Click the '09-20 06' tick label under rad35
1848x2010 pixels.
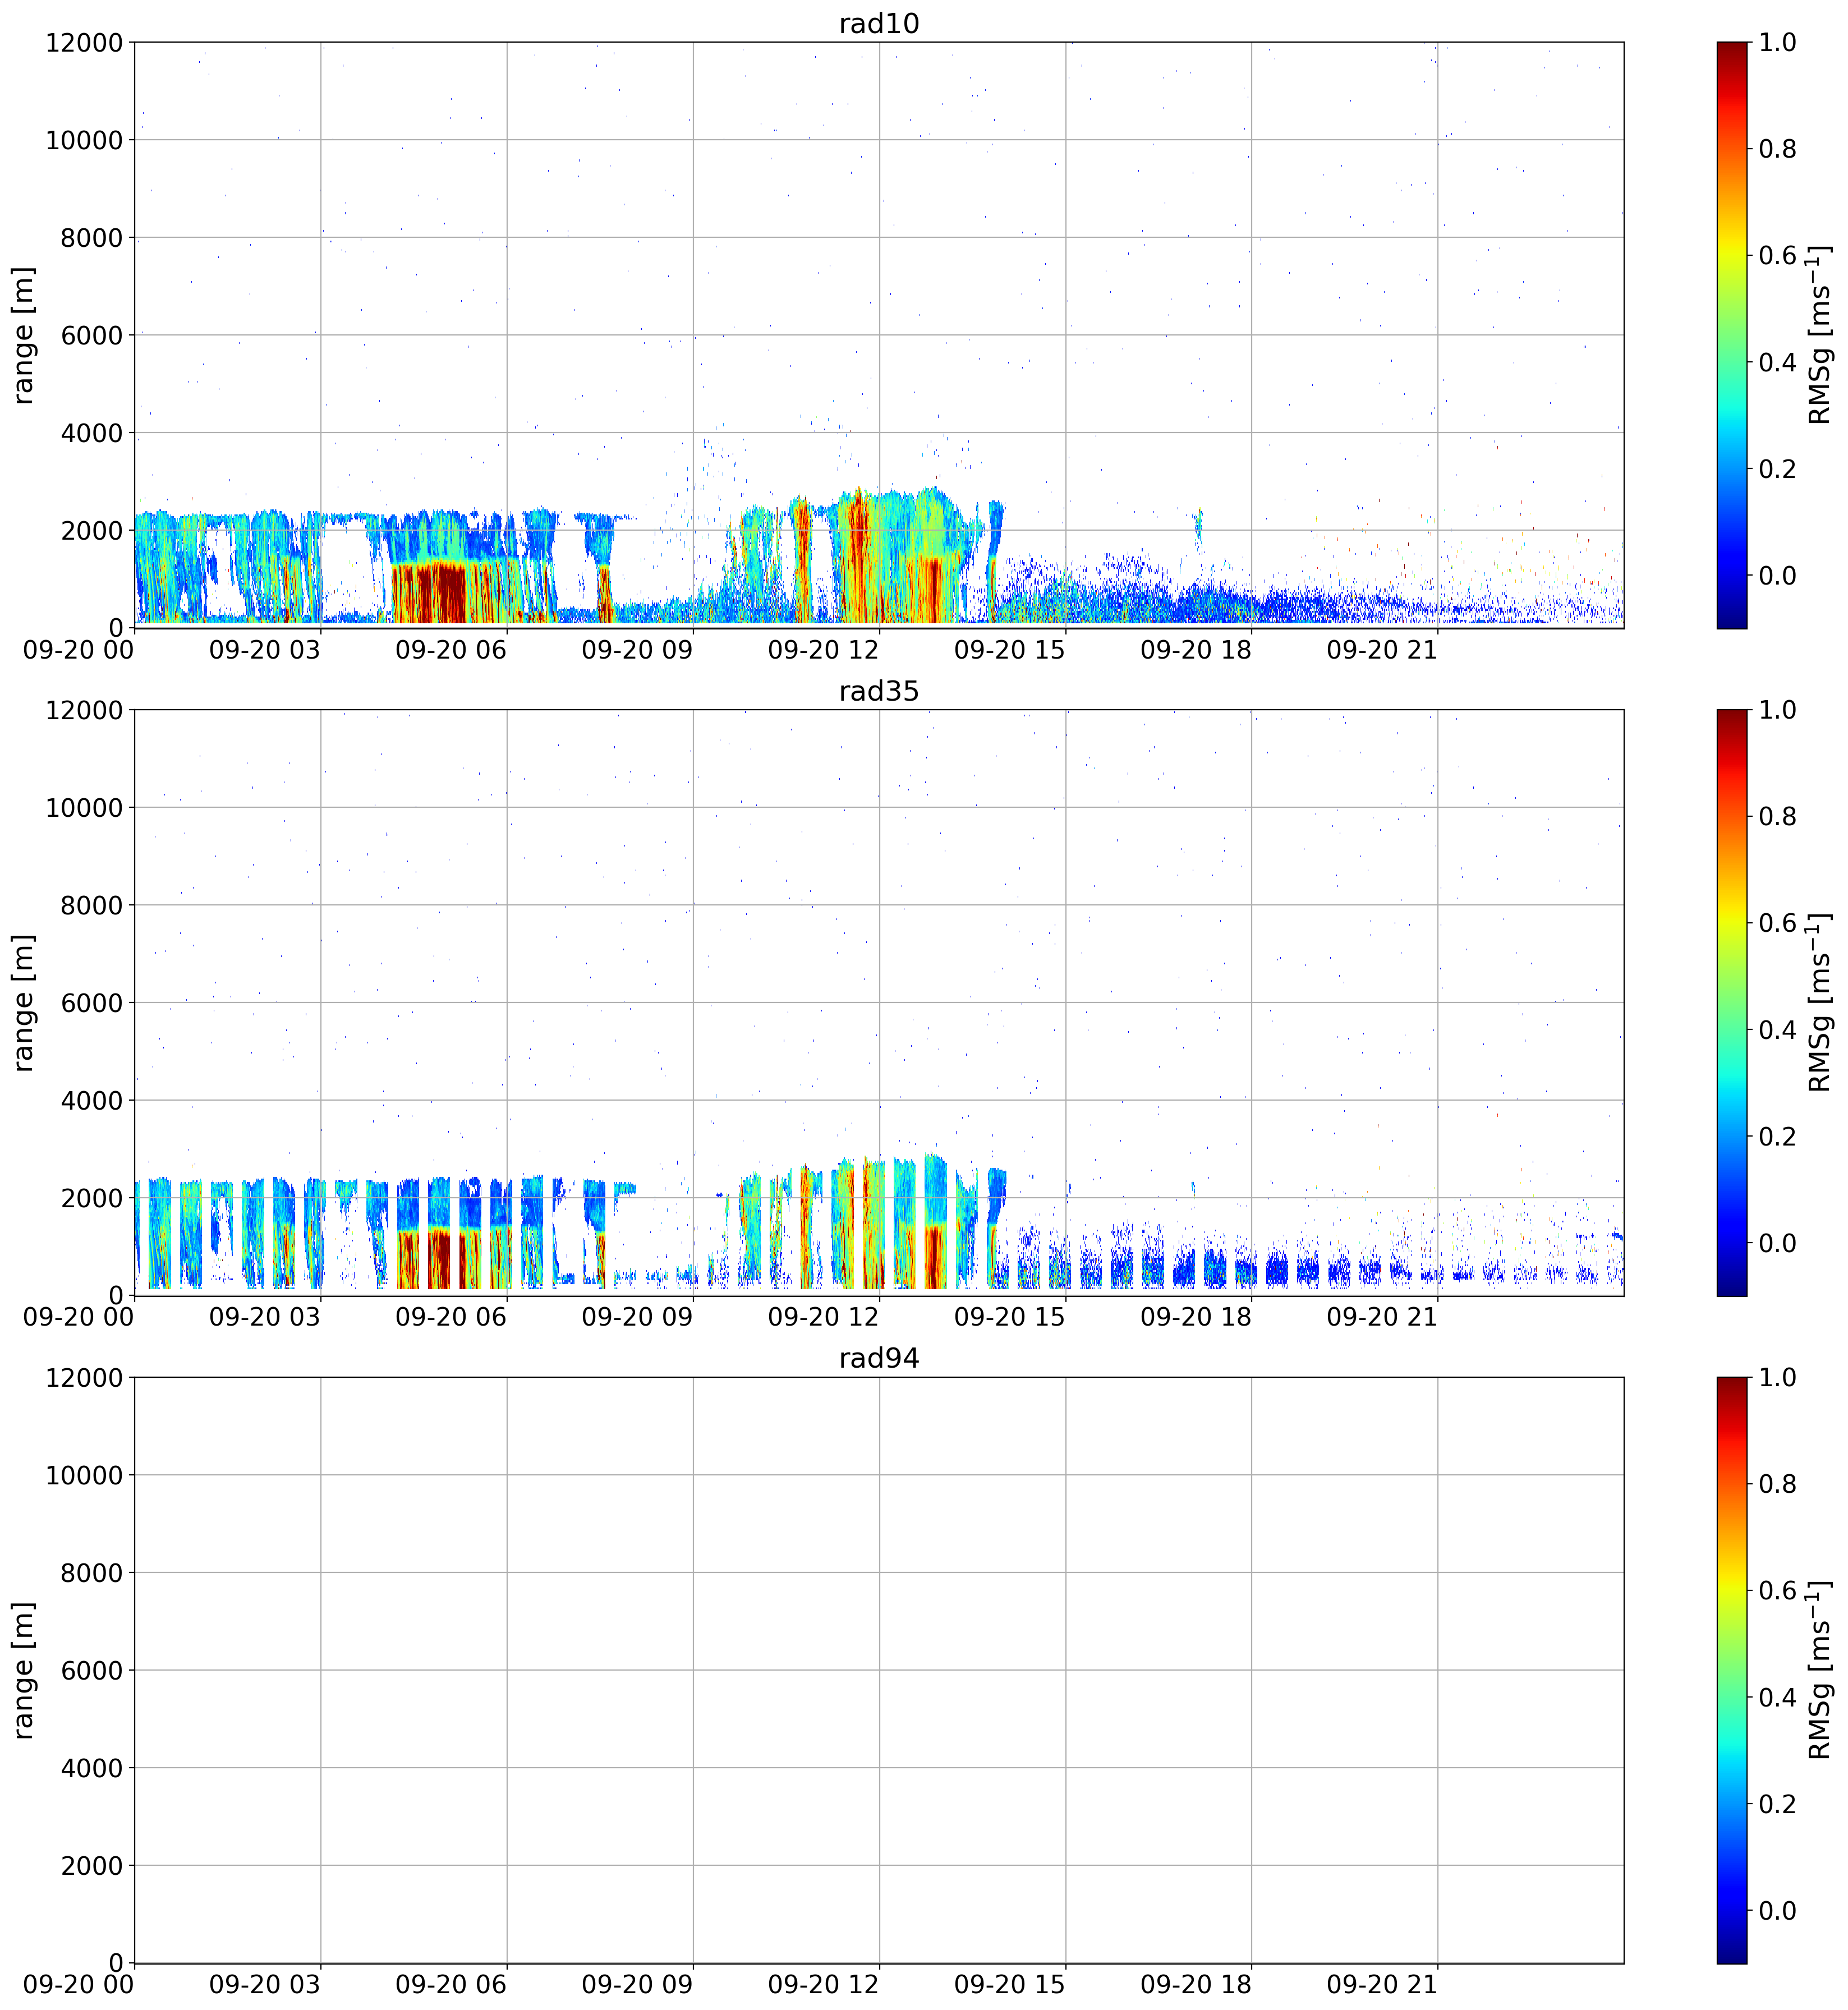tap(451, 1317)
